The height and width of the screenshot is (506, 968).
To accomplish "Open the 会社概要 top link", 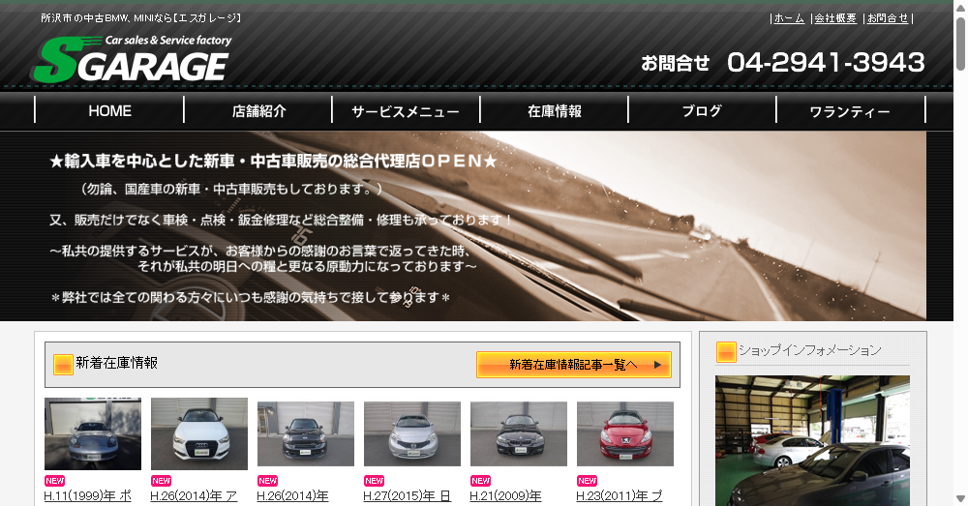I will click(x=834, y=18).
